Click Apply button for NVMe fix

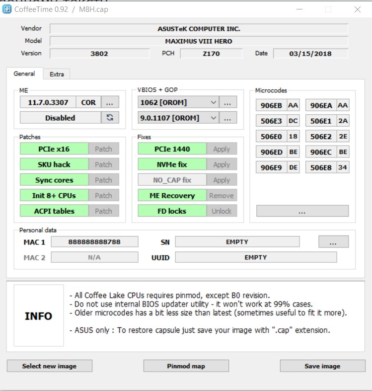pos(222,164)
